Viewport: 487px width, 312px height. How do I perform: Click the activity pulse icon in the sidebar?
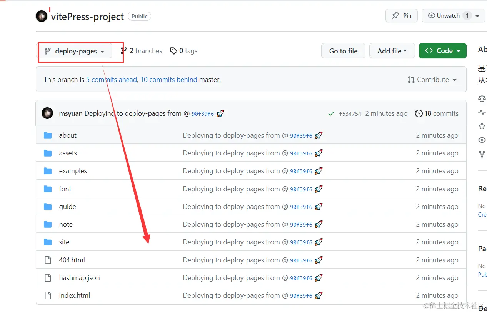click(482, 112)
